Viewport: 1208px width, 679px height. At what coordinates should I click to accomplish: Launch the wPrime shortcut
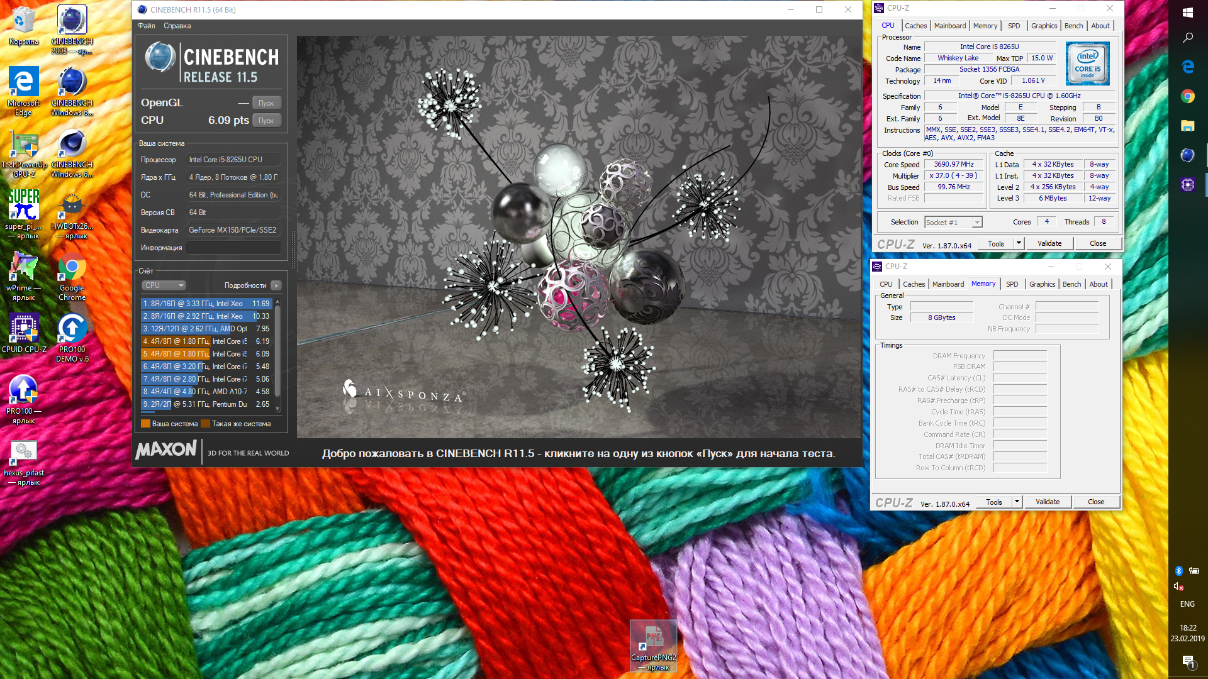tap(23, 276)
